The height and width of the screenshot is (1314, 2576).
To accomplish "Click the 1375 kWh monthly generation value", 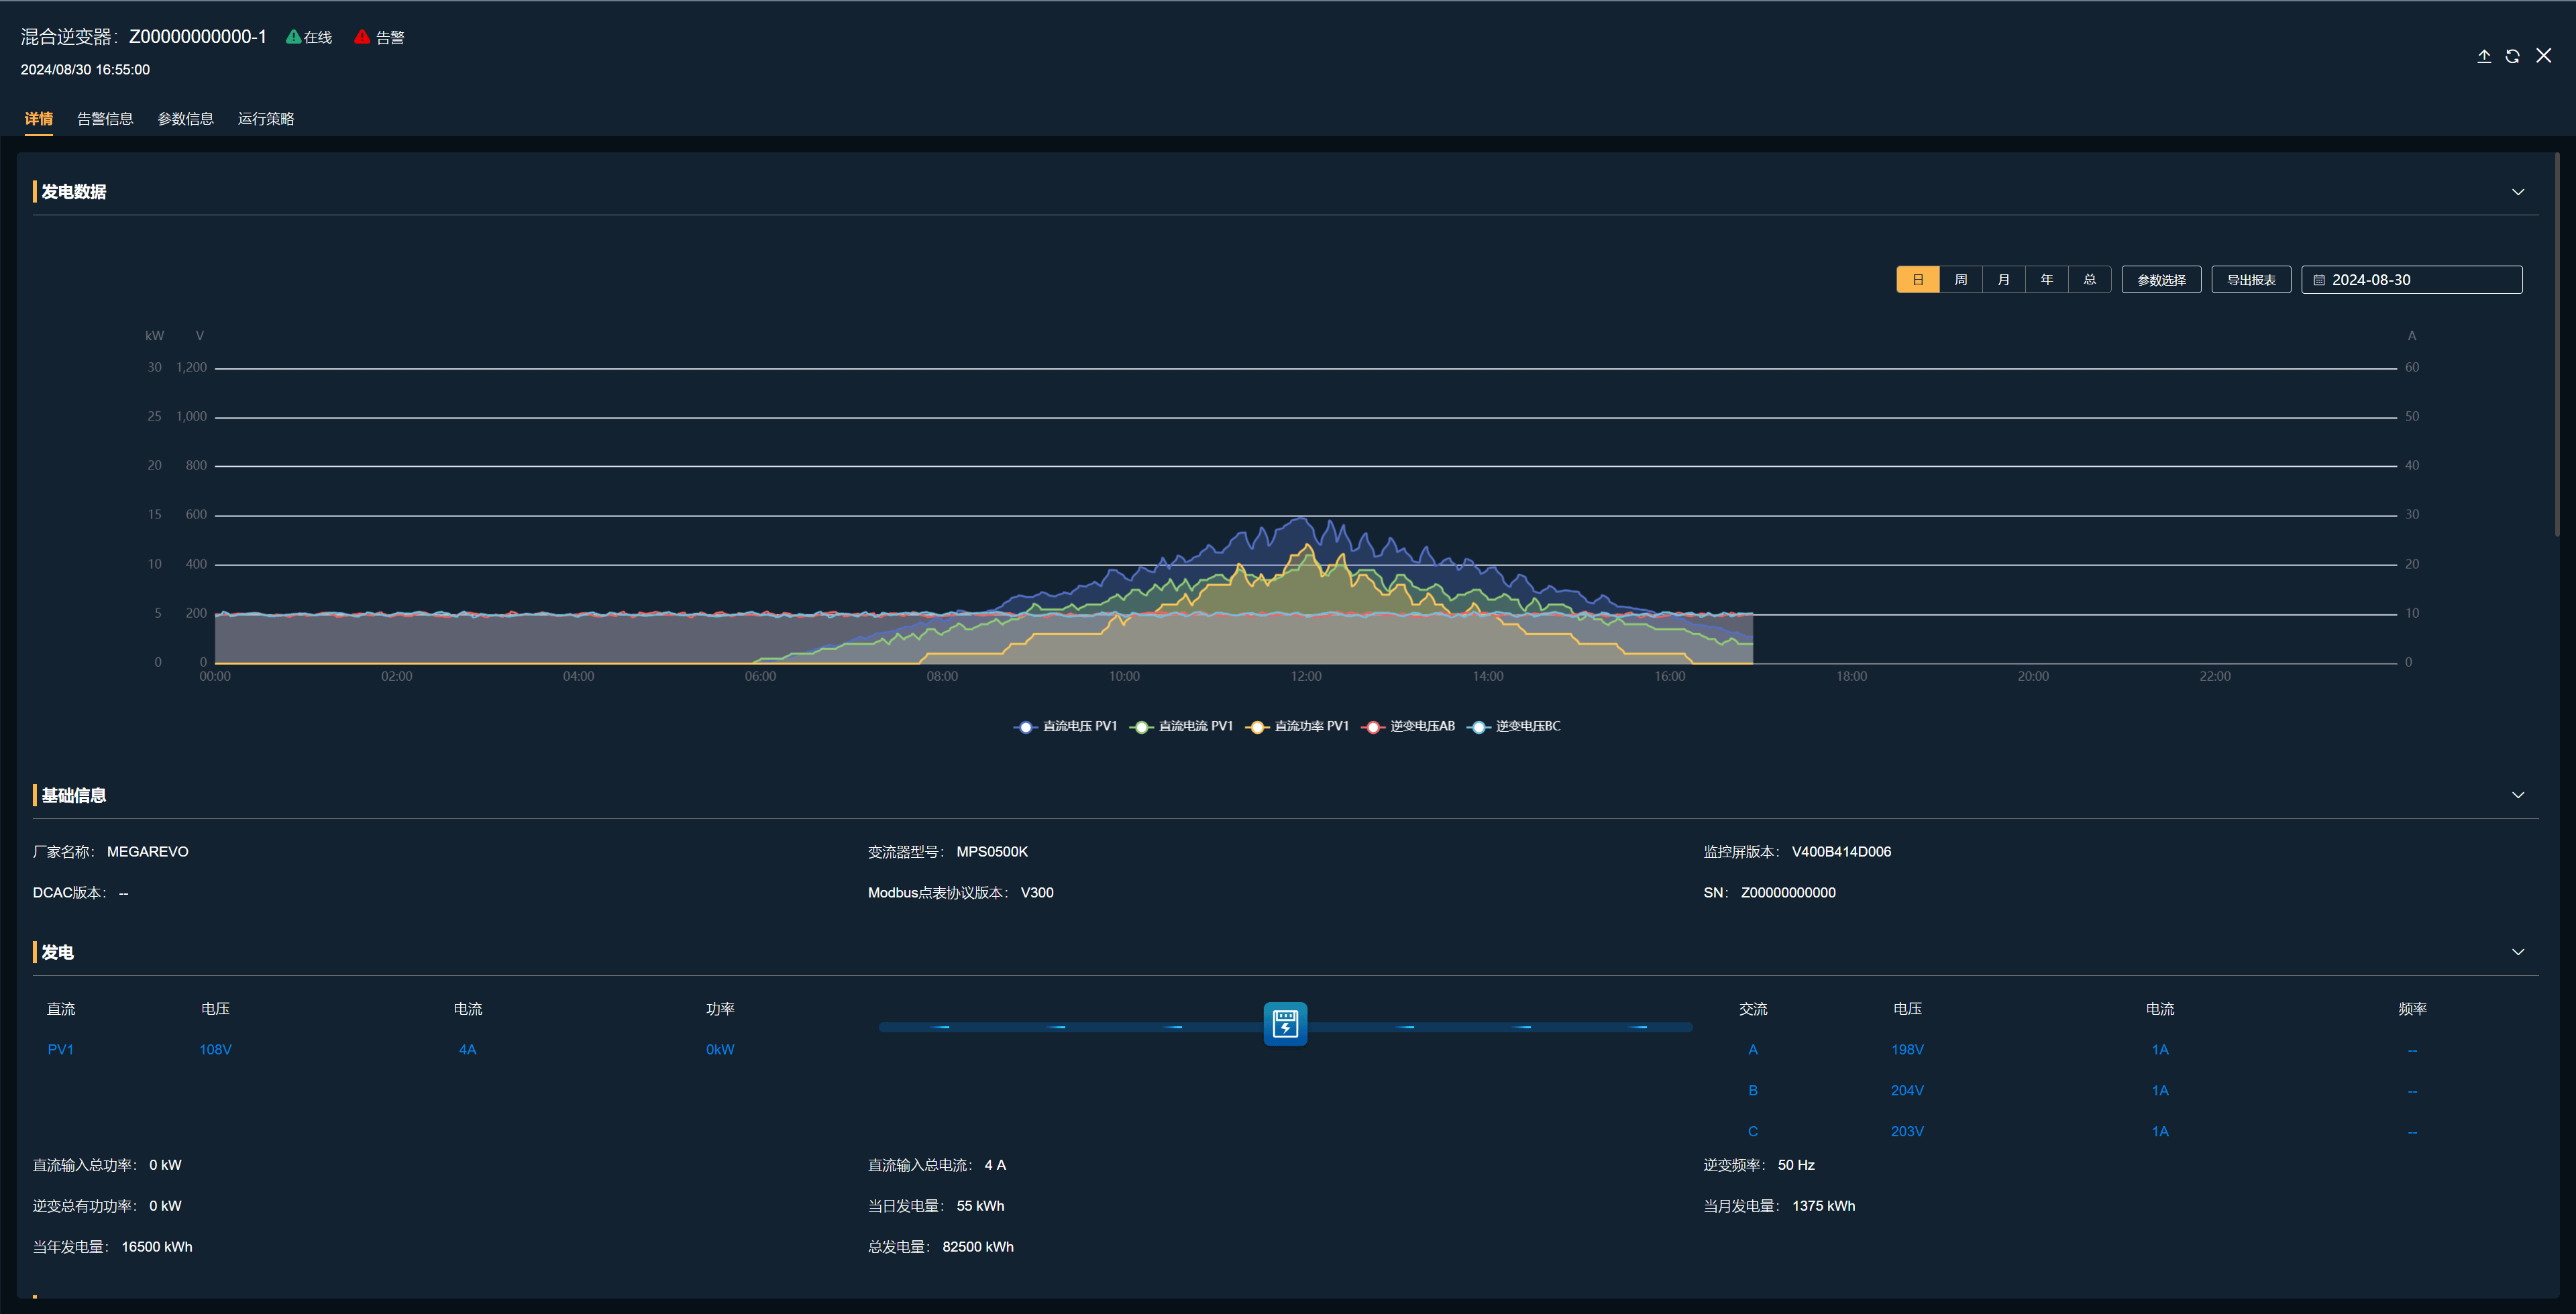I will (1823, 1206).
